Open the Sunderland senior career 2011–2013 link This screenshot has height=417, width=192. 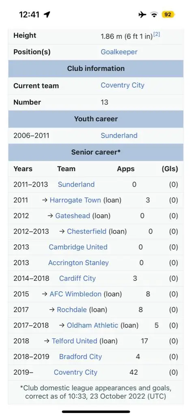(76, 184)
